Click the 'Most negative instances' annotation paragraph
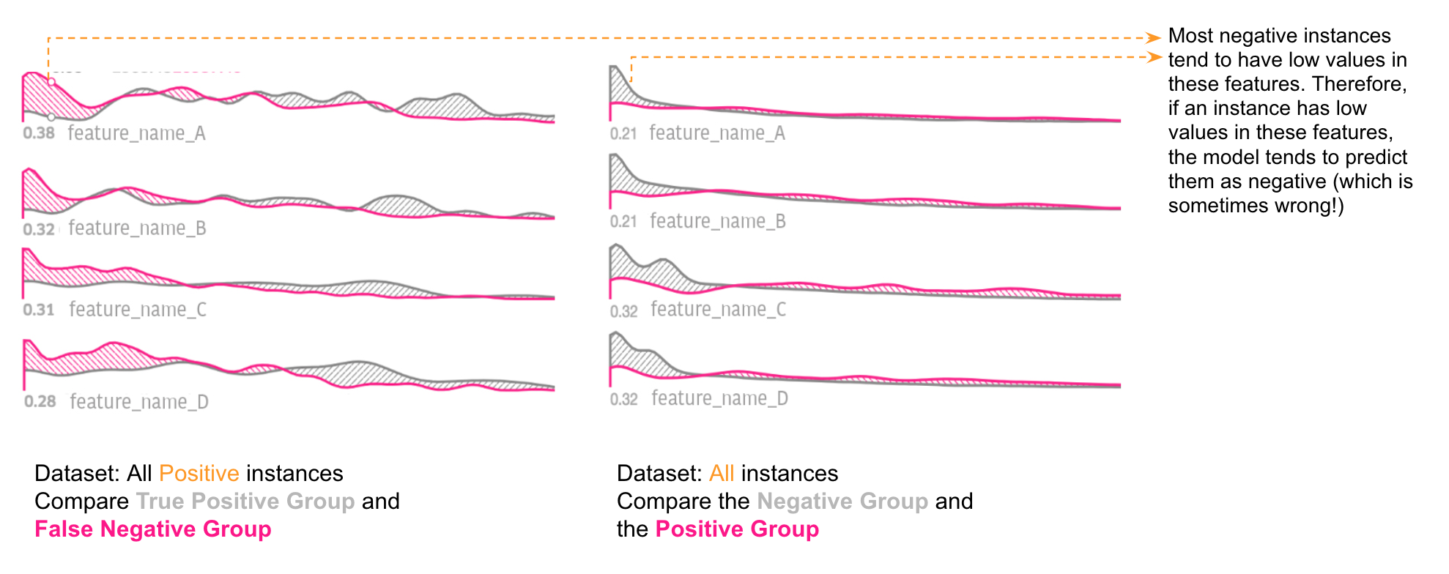Image resolution: width=1449 pixels, height=574 pixels. pyautogui.click(x=1289, y=121)
